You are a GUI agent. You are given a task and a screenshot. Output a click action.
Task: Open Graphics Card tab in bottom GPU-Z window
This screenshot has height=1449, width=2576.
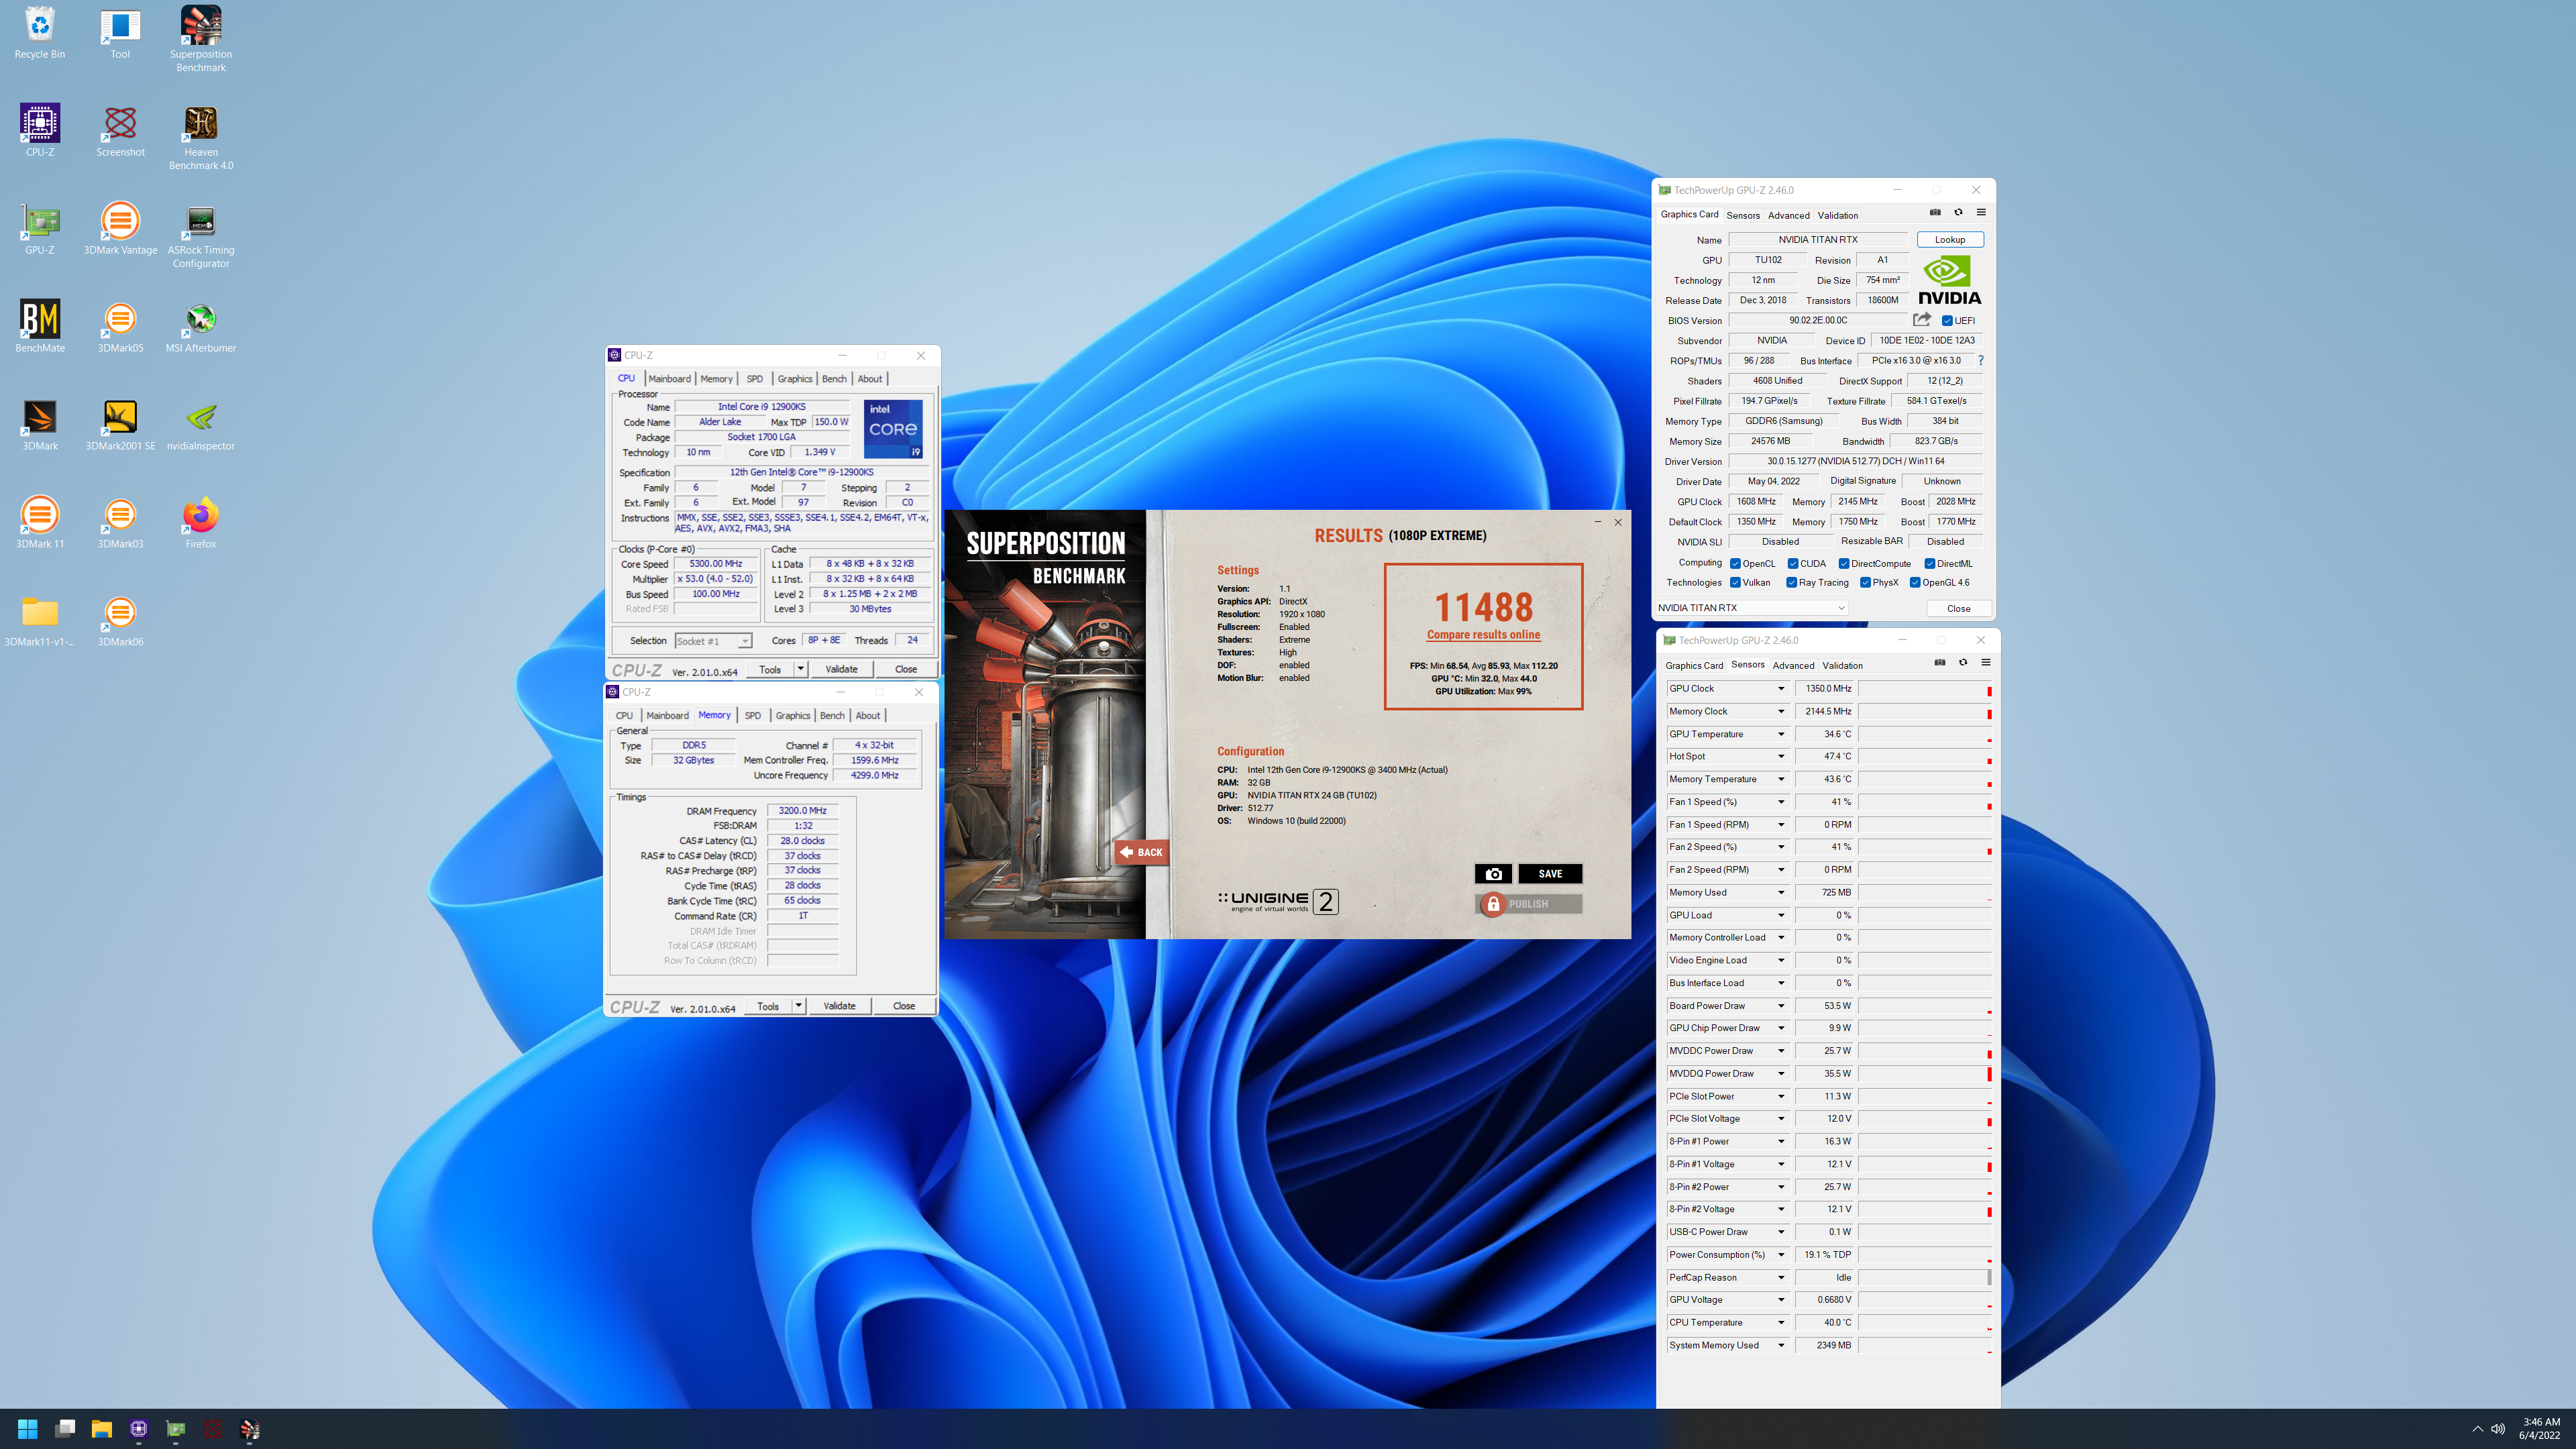point(1694,665)
